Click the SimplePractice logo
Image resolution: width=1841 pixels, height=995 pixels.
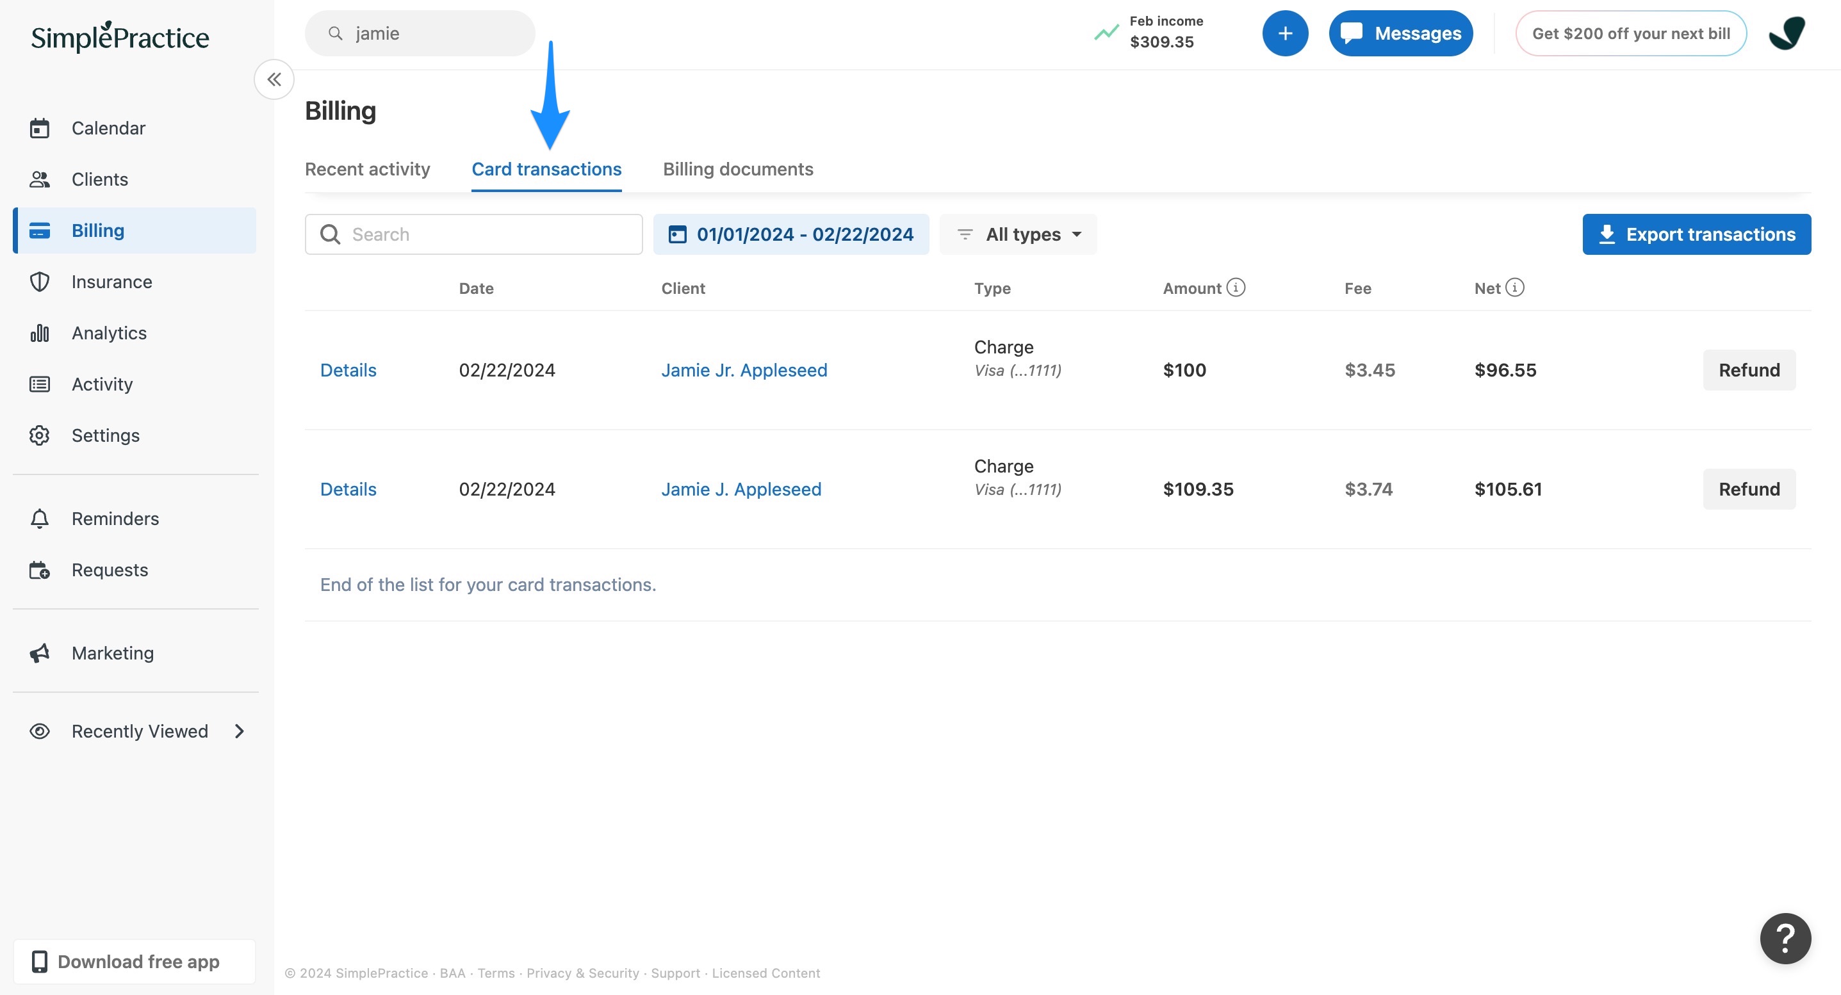tap(120, 37)
